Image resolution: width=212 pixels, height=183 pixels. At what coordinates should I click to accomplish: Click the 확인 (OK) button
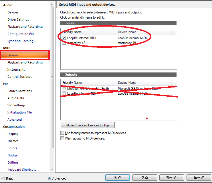(x=118, y=178)
